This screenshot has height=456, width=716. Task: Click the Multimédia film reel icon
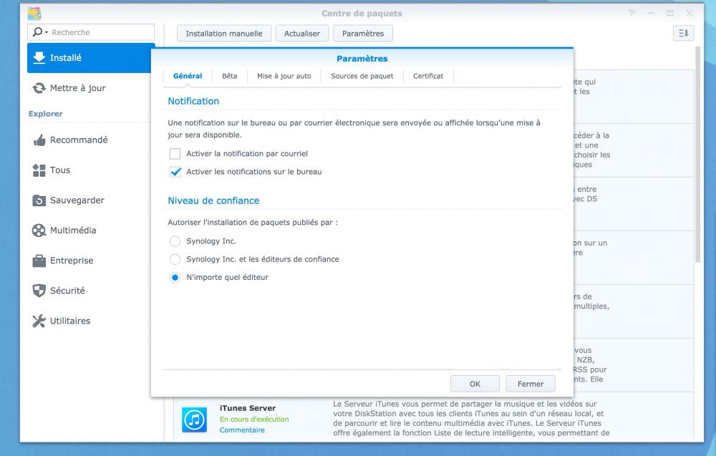click(x=39, y=231)
